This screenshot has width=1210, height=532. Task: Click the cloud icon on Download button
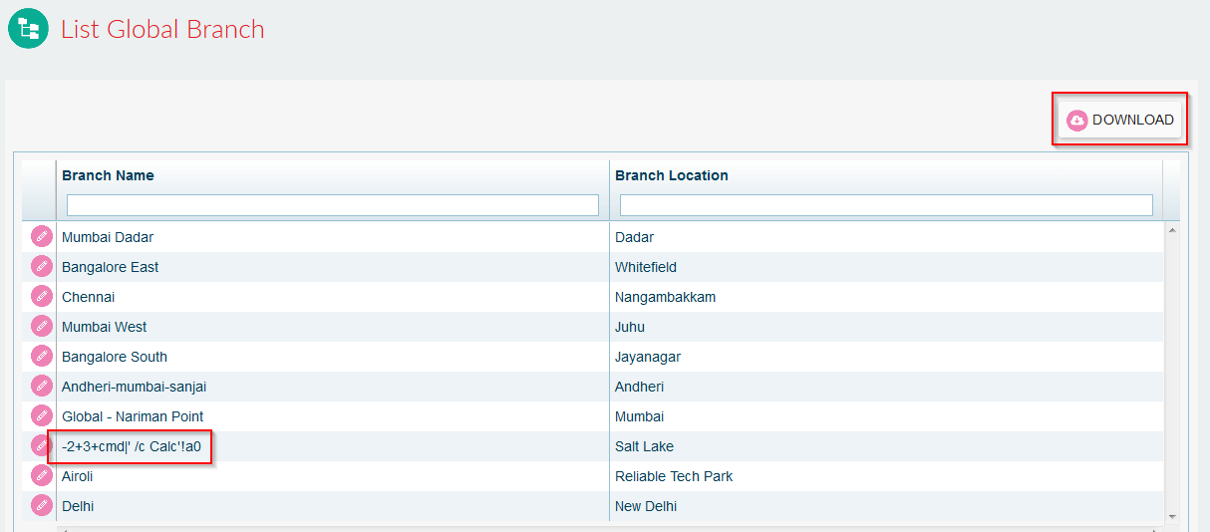1076,121
